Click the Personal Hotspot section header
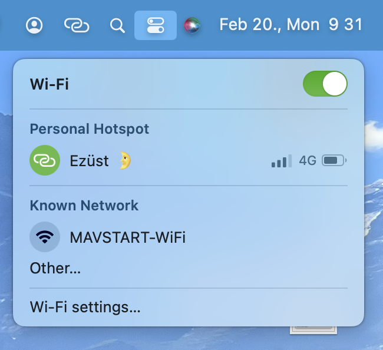This screenshot has width=383, height=350. tap(90, 128)
